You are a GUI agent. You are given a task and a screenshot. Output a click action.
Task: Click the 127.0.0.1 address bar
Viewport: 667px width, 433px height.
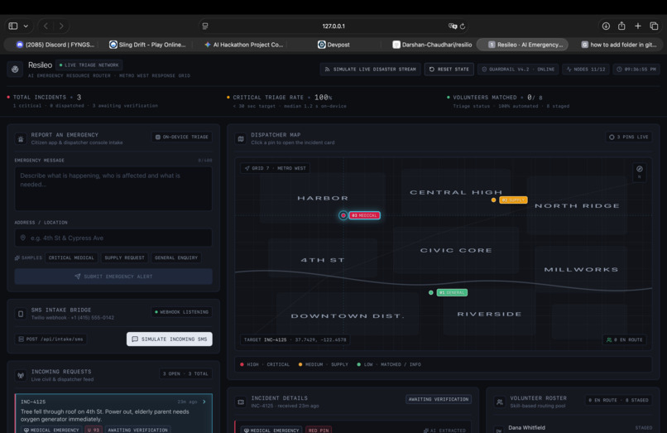[333, 26]
